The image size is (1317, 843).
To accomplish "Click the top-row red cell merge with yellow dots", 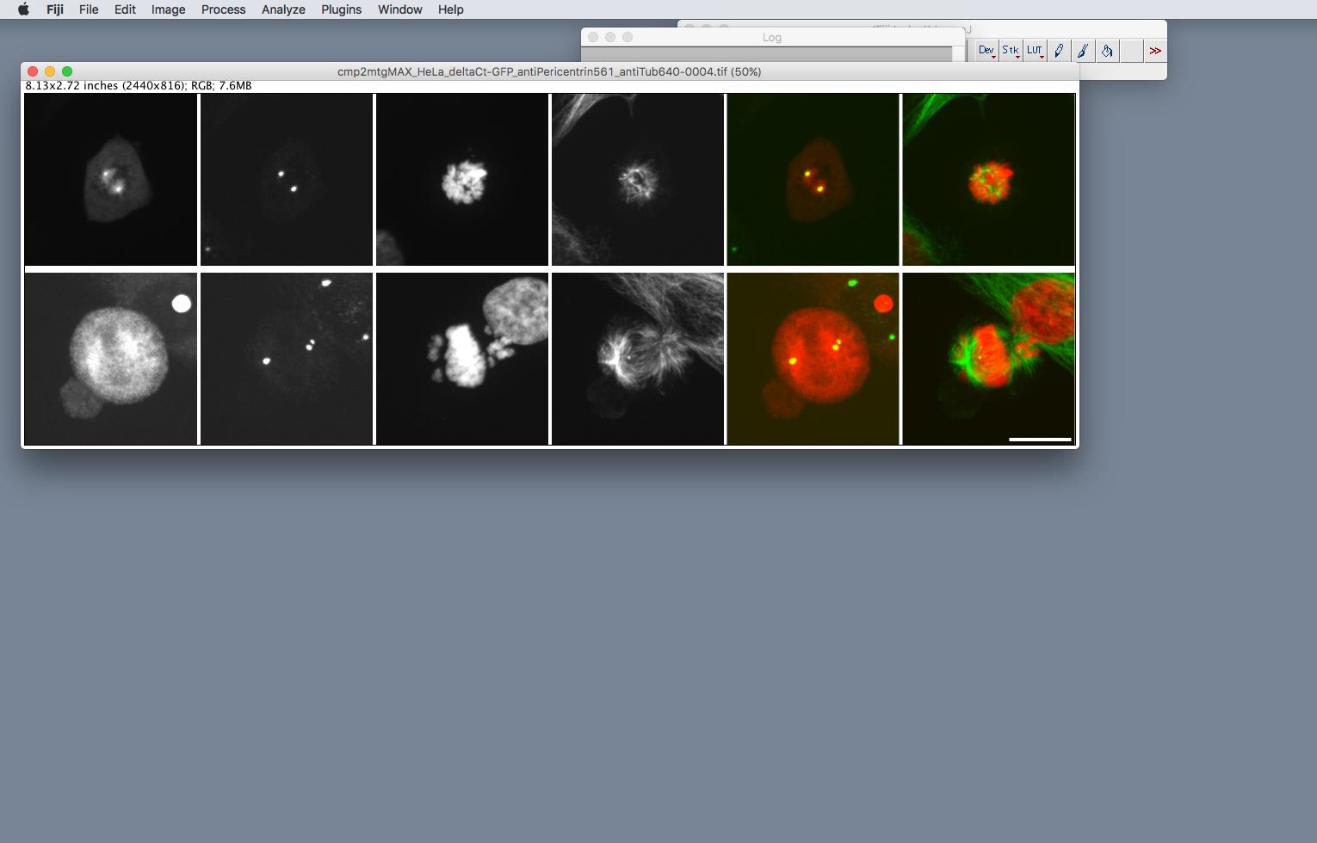I will (x=813, y=180).
